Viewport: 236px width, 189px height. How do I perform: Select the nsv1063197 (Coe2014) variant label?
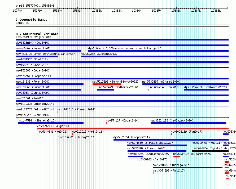click(x=32, y=65)
